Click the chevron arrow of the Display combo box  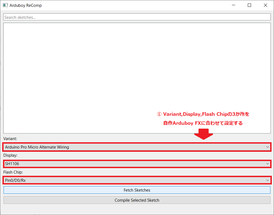[x=267, y=164]
